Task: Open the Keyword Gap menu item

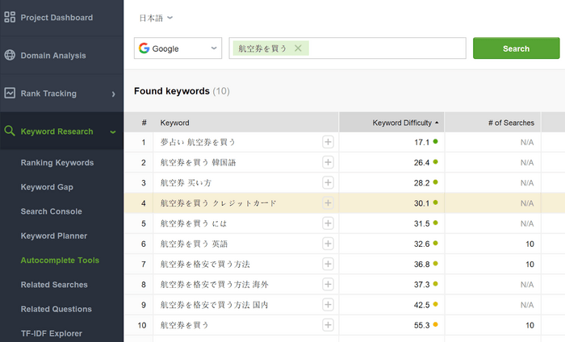Action: tap(47, 187)
